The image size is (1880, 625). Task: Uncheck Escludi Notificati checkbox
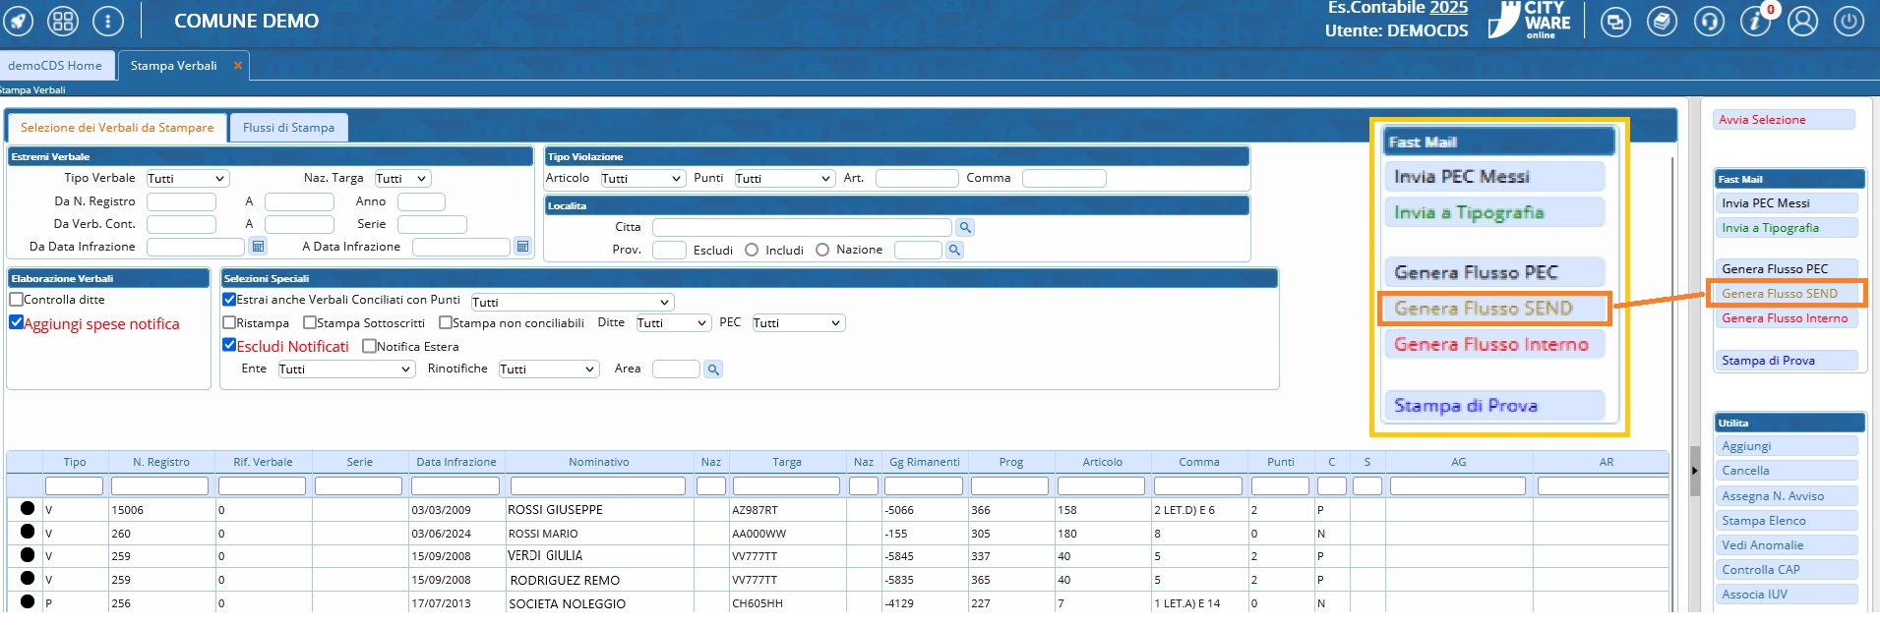[229, 346]
